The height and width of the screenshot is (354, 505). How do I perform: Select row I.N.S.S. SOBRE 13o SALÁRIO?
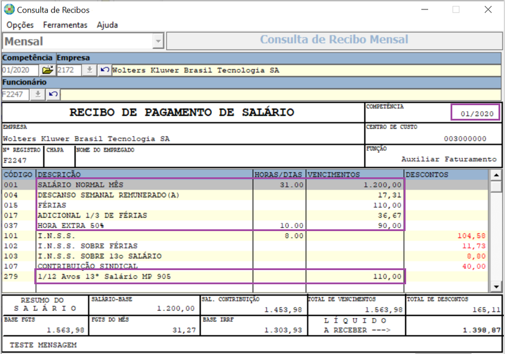pos(245,256)
